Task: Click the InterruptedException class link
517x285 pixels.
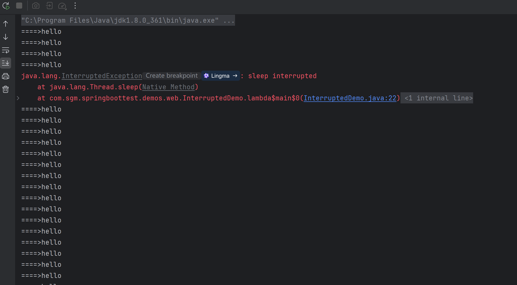Action: pyautogui.click(x=102, y=76)
